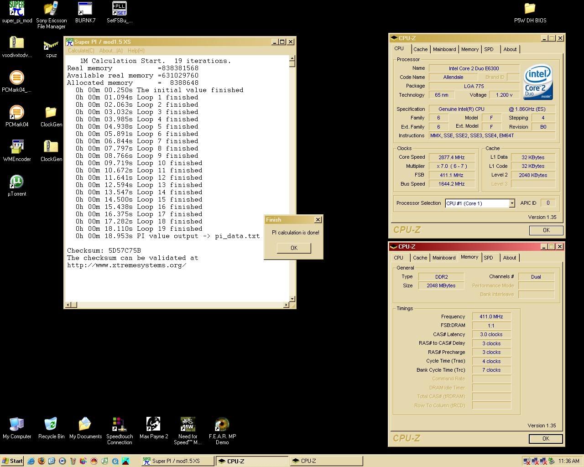Image resolution: width=584 pixels, height=467 pixels.
Task: Click the Safely Remove Hardware tray icon
Action: [551, 461]
